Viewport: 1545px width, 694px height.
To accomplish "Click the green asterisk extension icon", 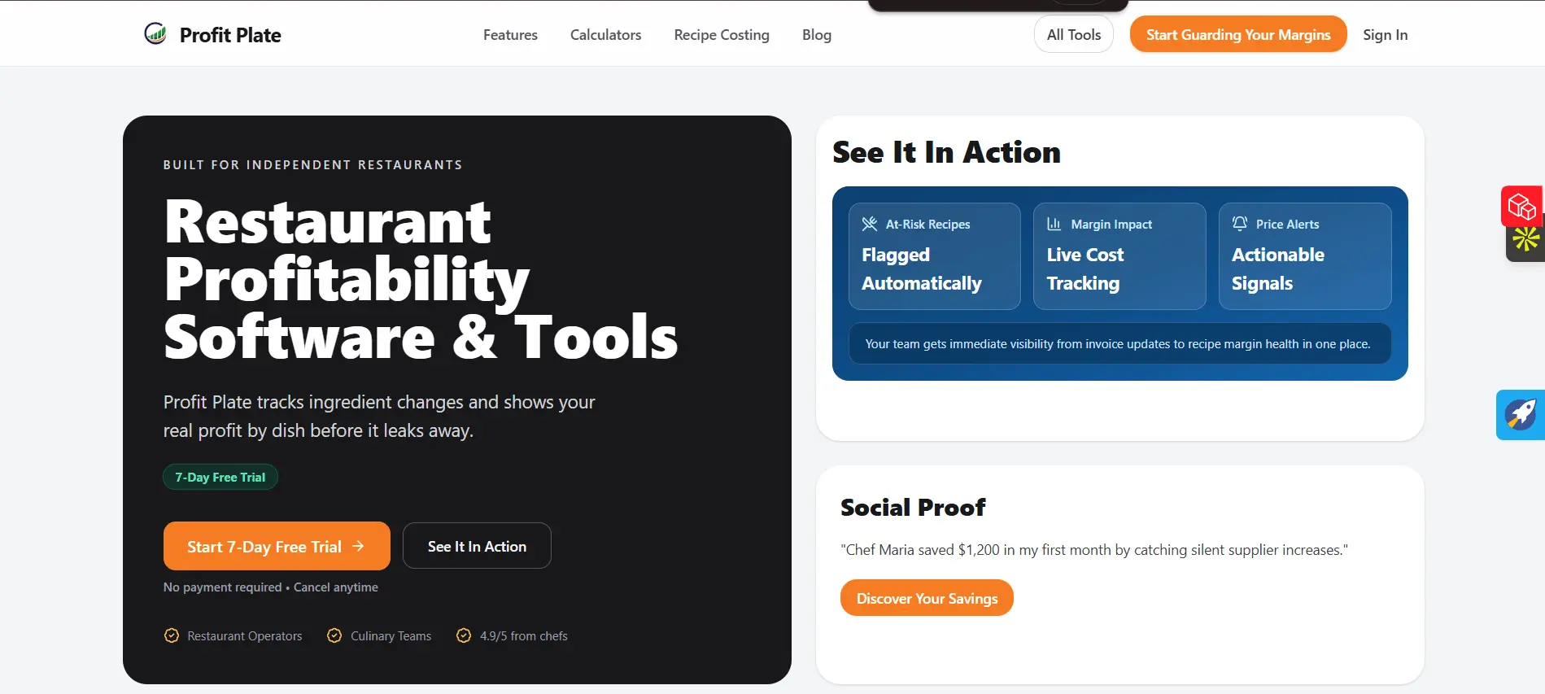I will [x=1525, y=239].
